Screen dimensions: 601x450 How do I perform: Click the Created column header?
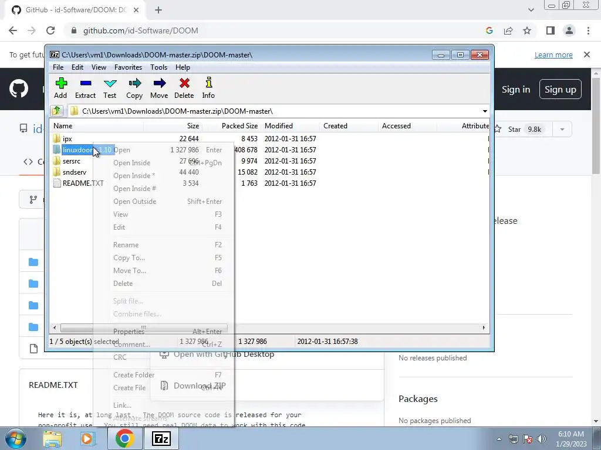coord(349,126)
